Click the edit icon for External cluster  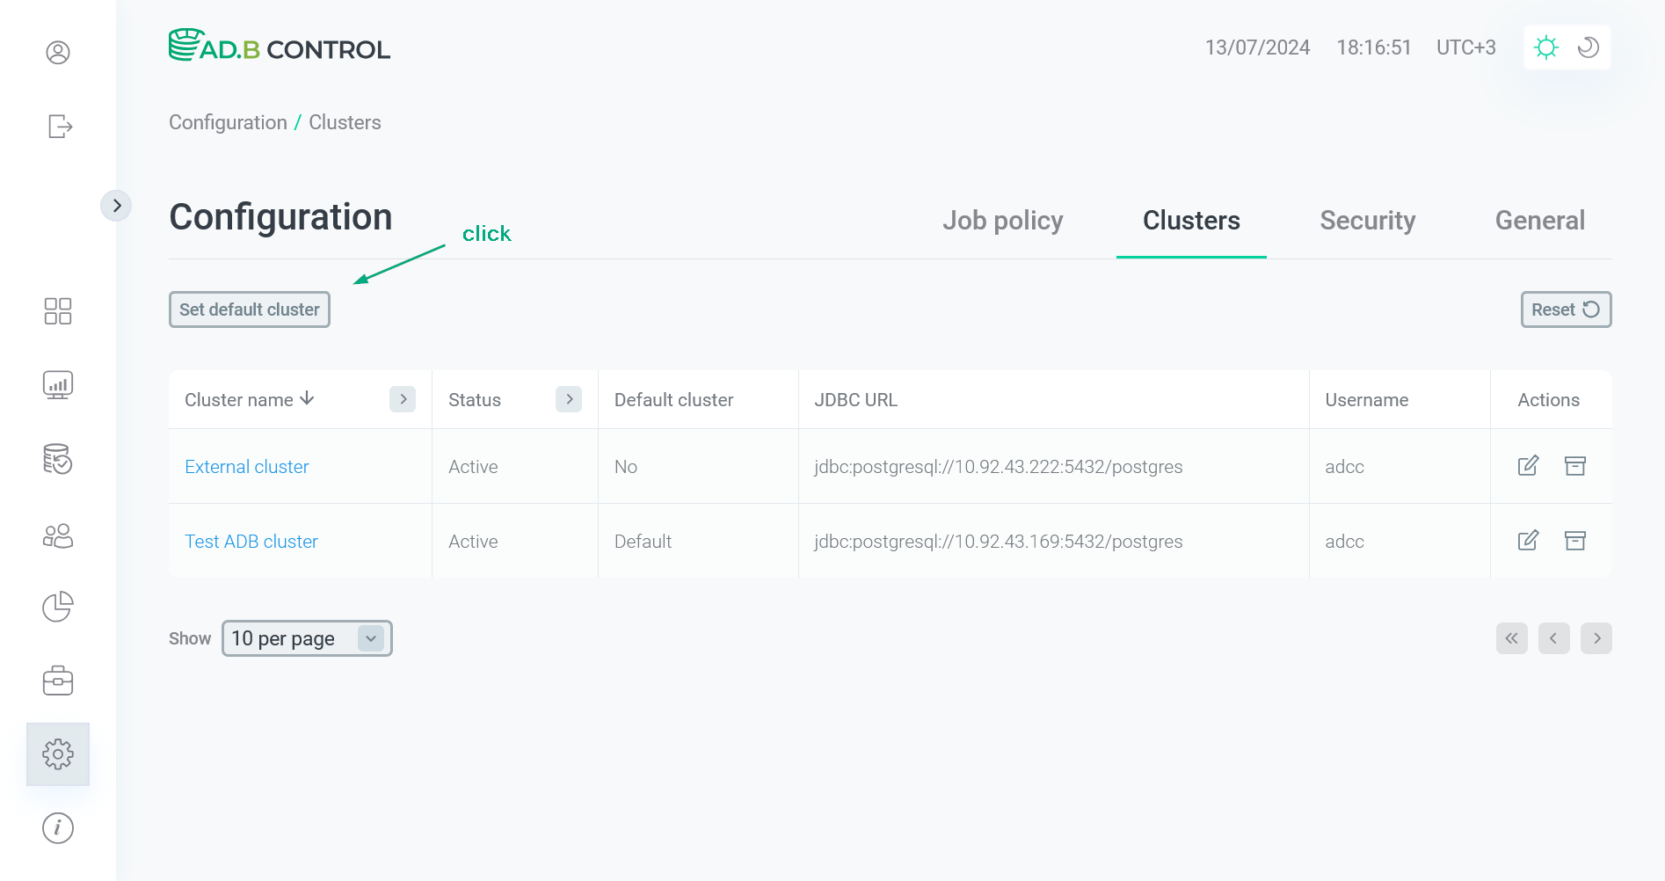[x=1529, y=466]
